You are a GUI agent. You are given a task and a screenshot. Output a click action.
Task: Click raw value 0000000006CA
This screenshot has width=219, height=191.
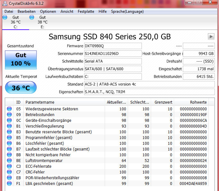(193, 120)
